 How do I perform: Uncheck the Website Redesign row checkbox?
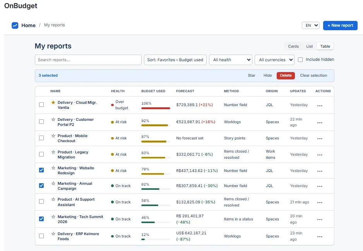(41, 170)
